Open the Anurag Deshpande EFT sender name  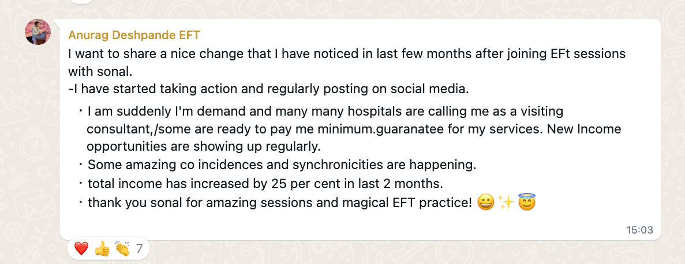134,35
